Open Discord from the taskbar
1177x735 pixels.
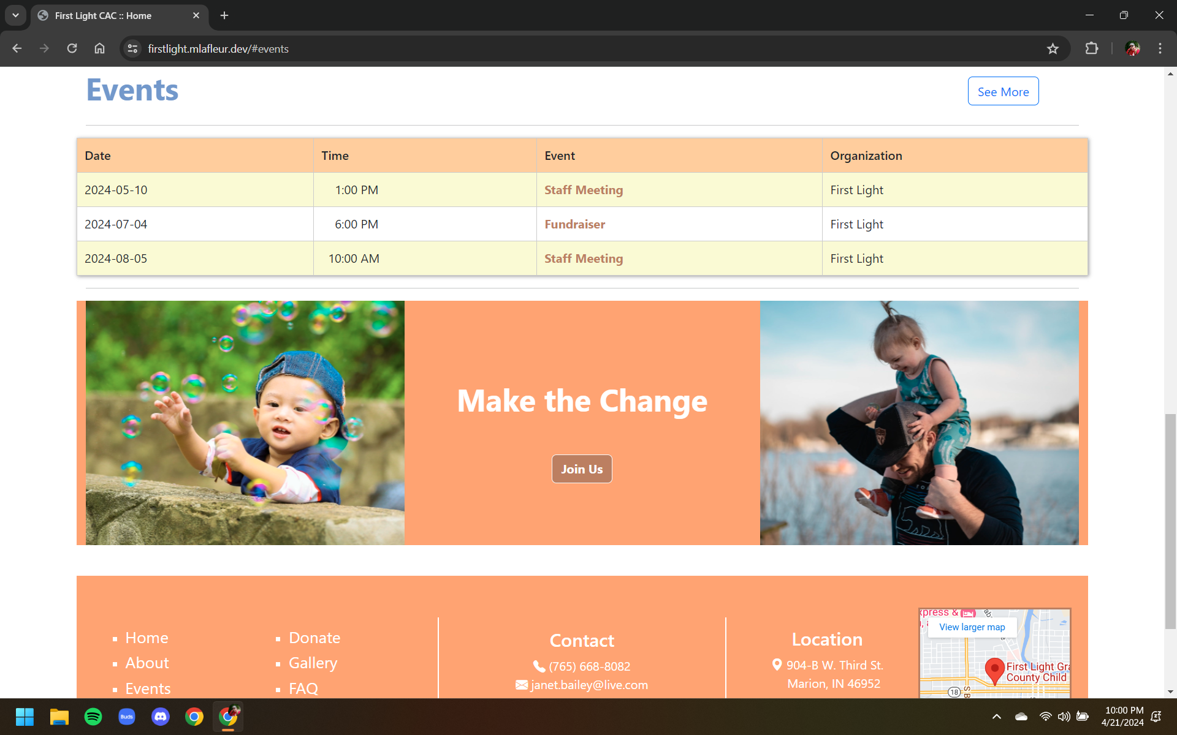click(161, 717)
